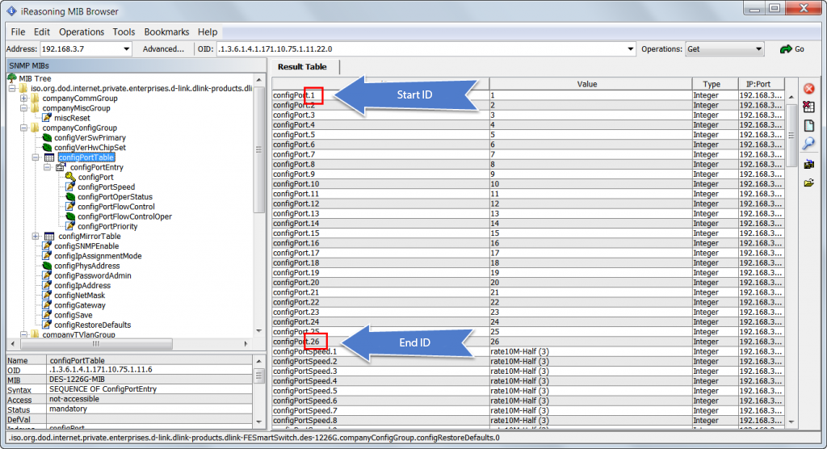The height and width of the screenshot is (449, 827).
Task: Select the configPort.13 result row
Action: (x=528, y=214)
